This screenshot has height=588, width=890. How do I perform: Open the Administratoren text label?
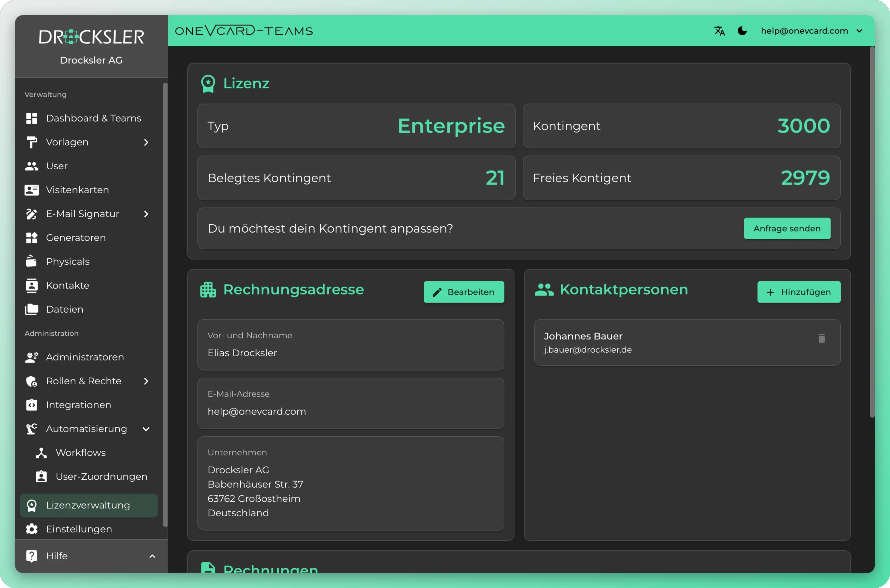[x=85, y=357]
